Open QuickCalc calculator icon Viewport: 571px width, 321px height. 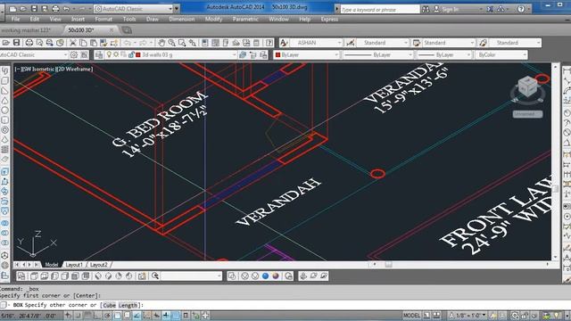pyautogui.click(x=257, y=43)
